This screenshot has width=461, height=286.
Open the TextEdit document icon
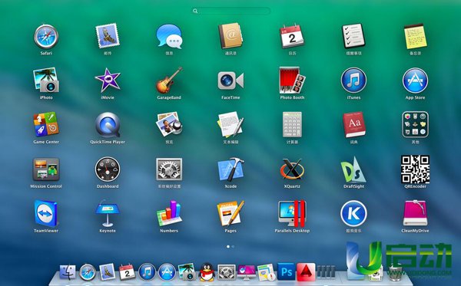(230, 124)
